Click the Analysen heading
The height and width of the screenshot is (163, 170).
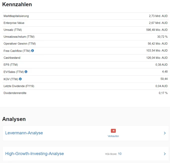14,119
